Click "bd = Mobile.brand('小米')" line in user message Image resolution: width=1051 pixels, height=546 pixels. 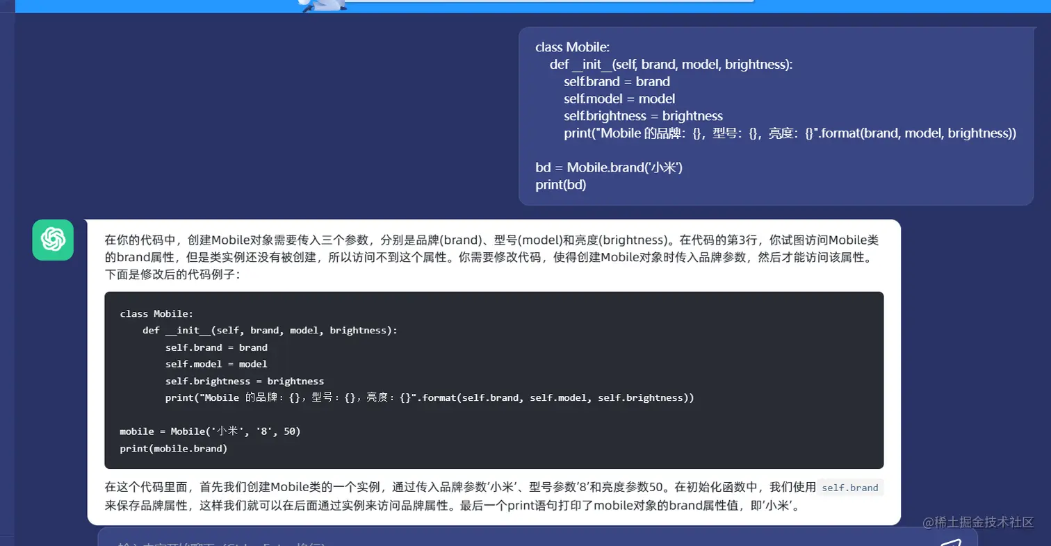tap(609, 167)
